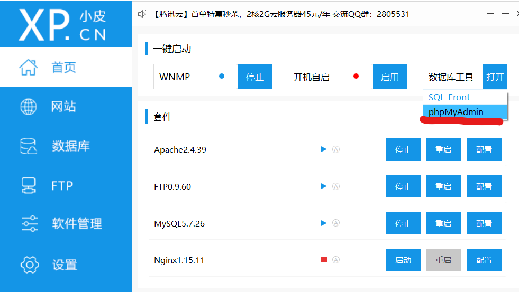The height and width of the screenshot is (292, 519).
Task: Select the MySQL5.7.26 label
Action: (x=179, y=224)
